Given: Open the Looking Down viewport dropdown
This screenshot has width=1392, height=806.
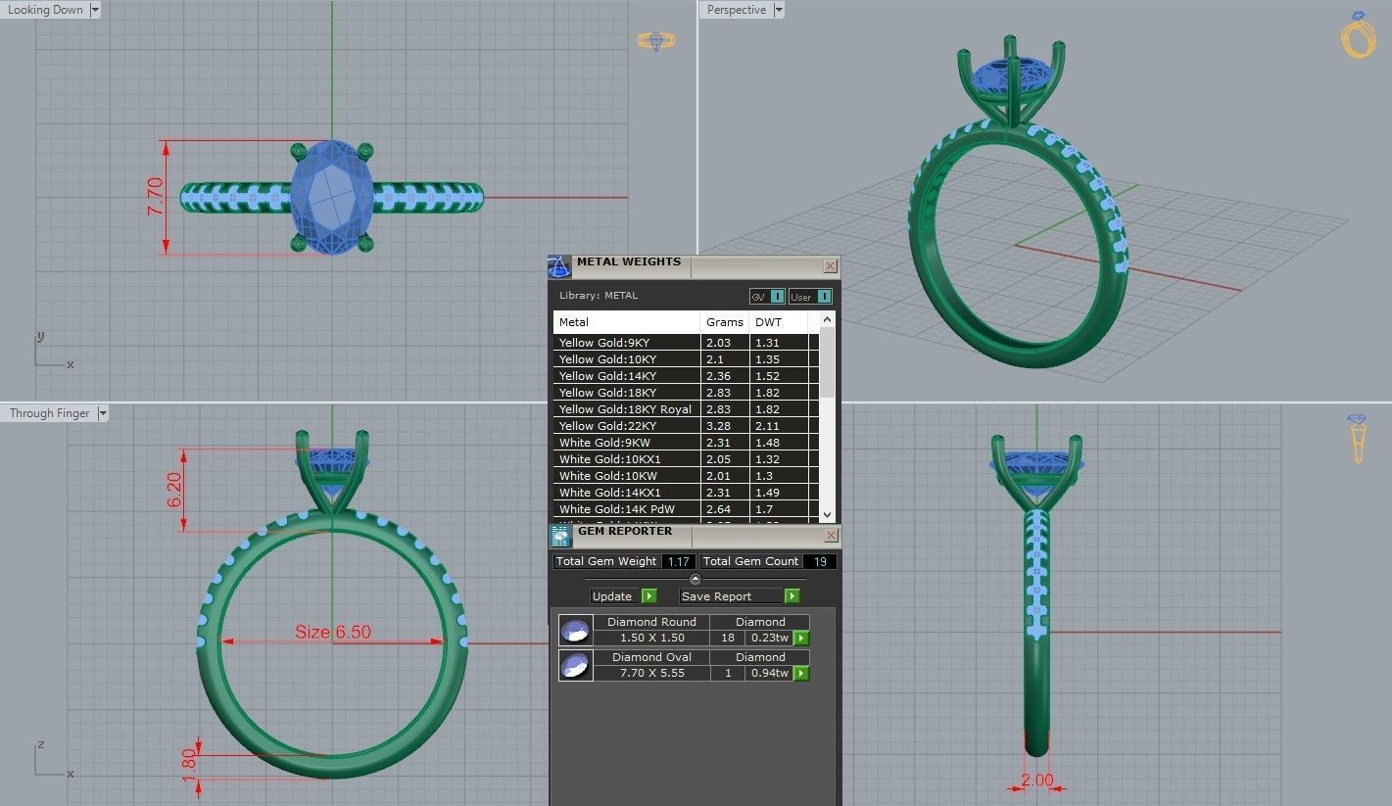Looking at the screenshot, I should tap(95, 9).
